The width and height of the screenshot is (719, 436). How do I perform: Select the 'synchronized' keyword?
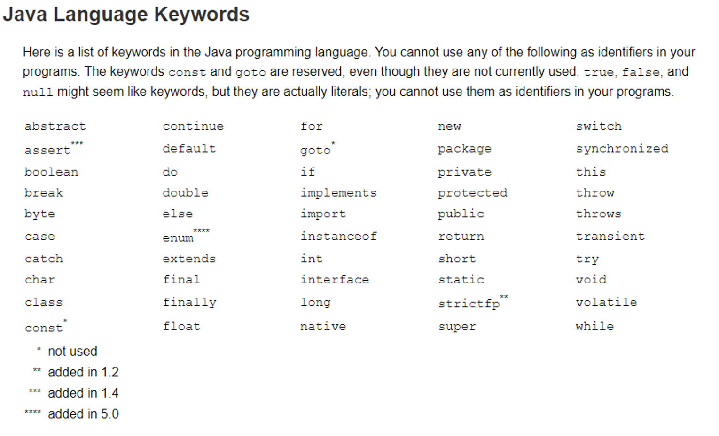point(622,149)
